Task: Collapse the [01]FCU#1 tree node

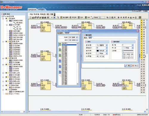Action: click(x=7, y=25)
